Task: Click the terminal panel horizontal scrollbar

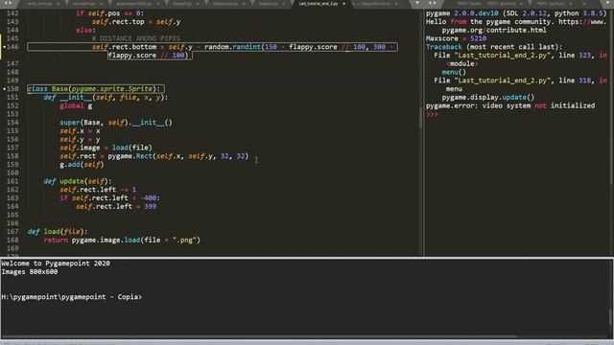Action: click(259, 336)
